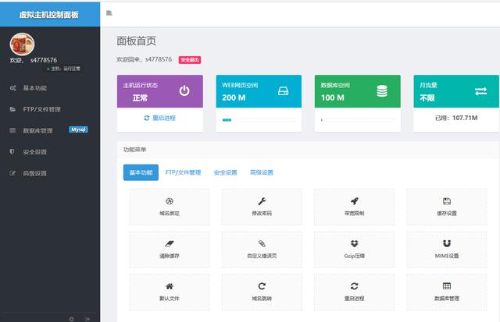Click the 已用: 107.71M traffic text
Image resolution: width=500 pixels, height=322 pixels.
(x=456, y=118)
